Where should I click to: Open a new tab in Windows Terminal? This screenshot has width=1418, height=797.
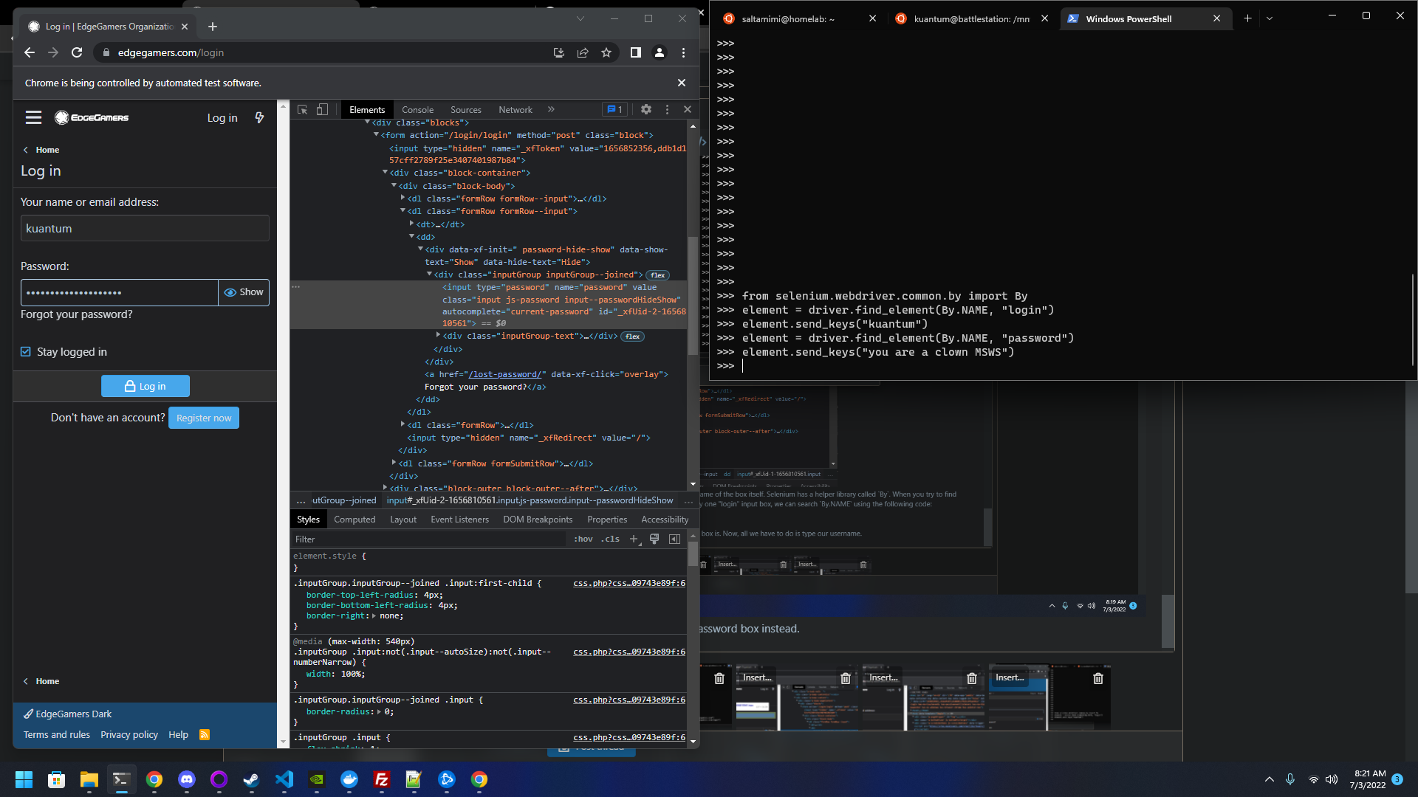(1247, 18)
